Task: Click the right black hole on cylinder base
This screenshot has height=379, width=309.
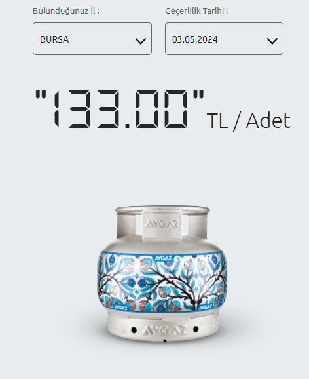Action: (196, 329)
